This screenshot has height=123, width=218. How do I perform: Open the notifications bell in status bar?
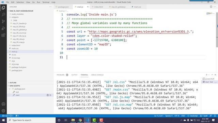click(215, 116)
